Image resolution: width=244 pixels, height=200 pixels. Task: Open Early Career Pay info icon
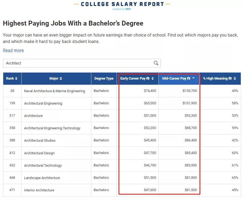pyautogui.click(x=148, y=78)
